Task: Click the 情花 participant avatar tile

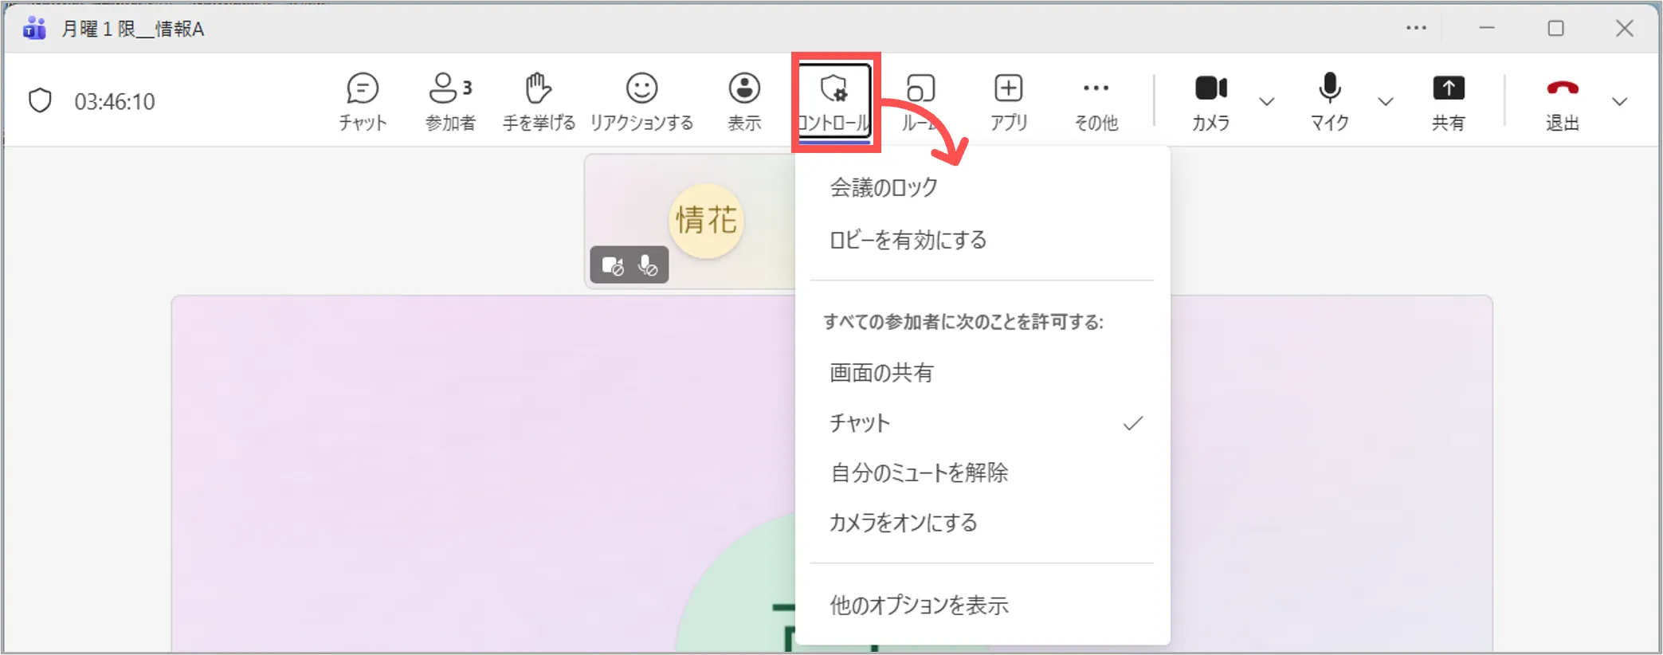Action: point(705,221)
